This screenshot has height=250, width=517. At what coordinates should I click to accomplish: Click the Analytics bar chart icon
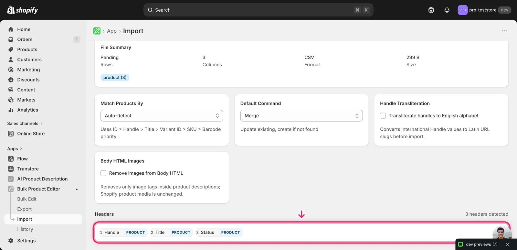pyautogui.click(x=11, y=110)
